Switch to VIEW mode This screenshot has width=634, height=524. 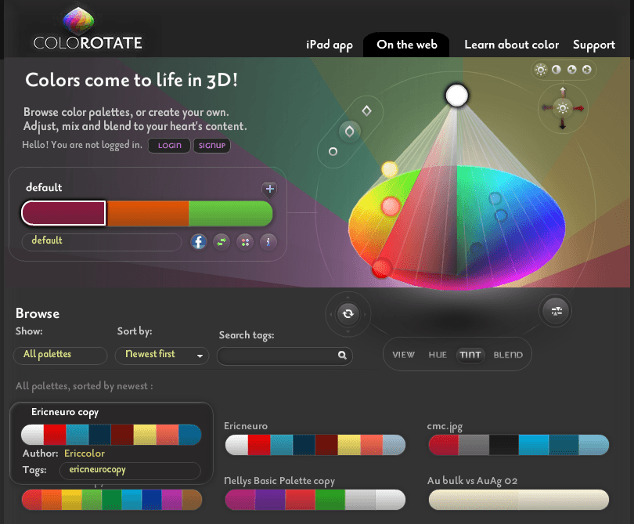(x=404, y=355)
